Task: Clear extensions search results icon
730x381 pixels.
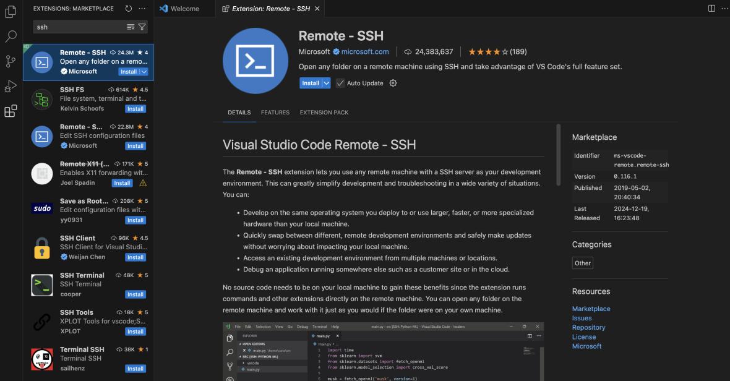Action: (x=131, y=27)
